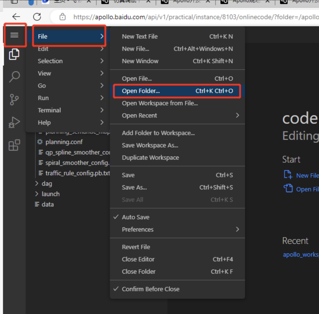Image resolution: width=319 pixels, height=314 pixels.
Task: Toggle the Auto Save option
Action: point(136,217)
